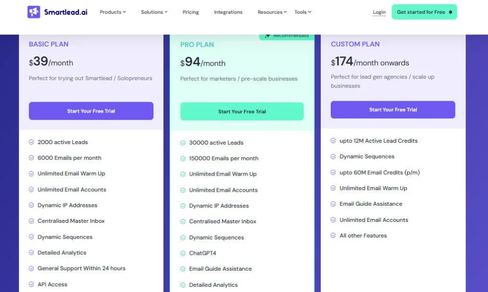This screenshot has height=292, width=488.
Task: Click the checkmark beside upto 12M Active Lead Credits
Action: coord(334,140)
